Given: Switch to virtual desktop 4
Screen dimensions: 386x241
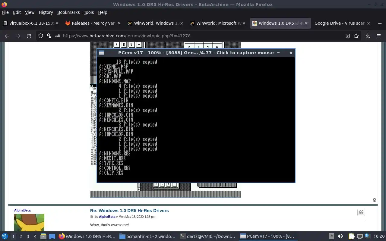Looking at the screenshot, I should click(x=35, y=236).
